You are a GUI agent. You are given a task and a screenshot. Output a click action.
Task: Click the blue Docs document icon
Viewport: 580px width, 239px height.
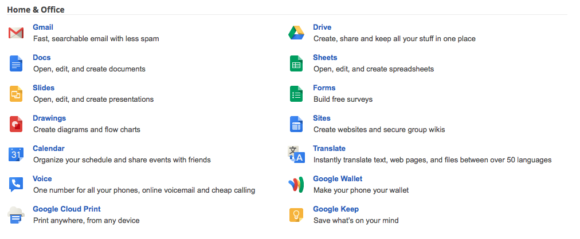(x=16, y=63)
